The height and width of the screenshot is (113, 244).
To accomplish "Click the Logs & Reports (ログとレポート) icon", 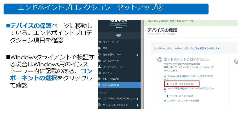I will pos(99,60).
